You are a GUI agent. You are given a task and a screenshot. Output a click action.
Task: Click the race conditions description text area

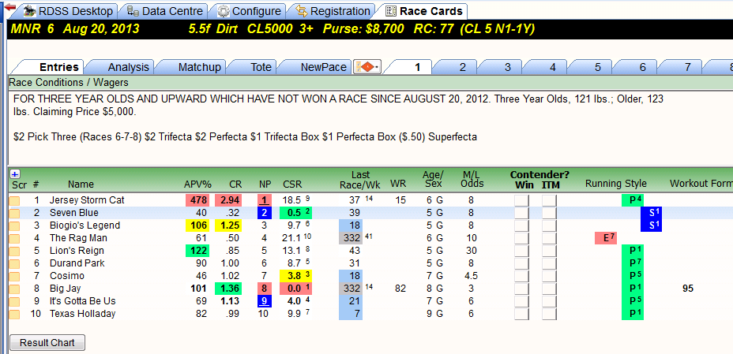(370, 126)
